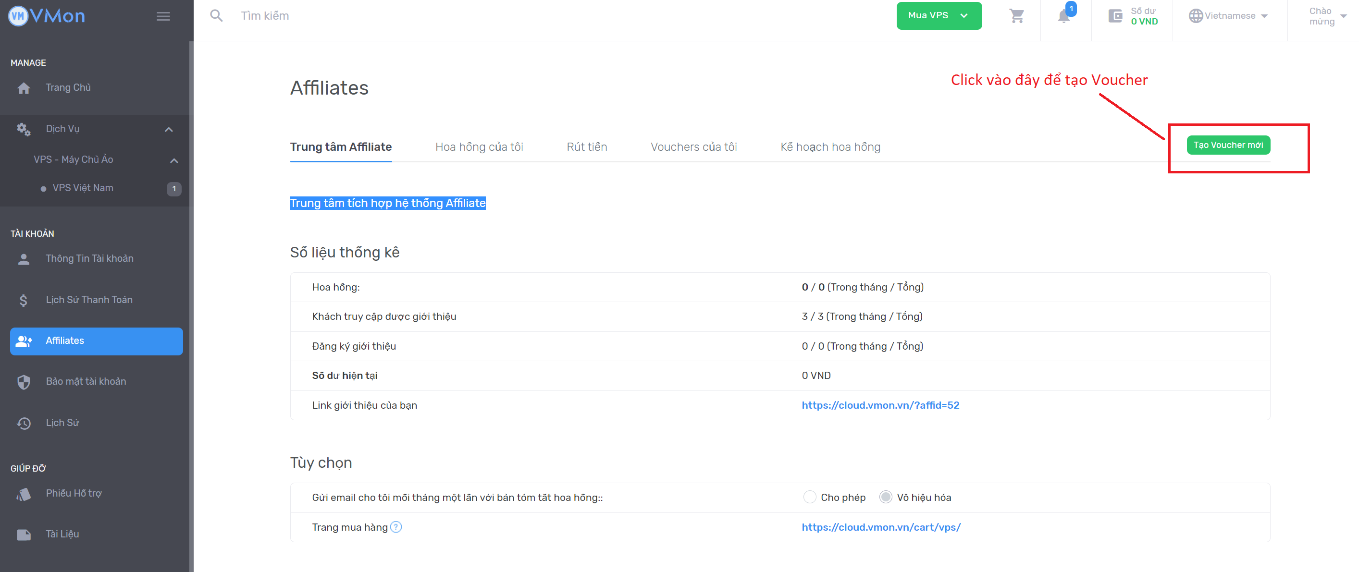Select the Cho phép radio option
Image resolution: width=1359 pixels, height=572 pixels.
click(x=809, y=497)
